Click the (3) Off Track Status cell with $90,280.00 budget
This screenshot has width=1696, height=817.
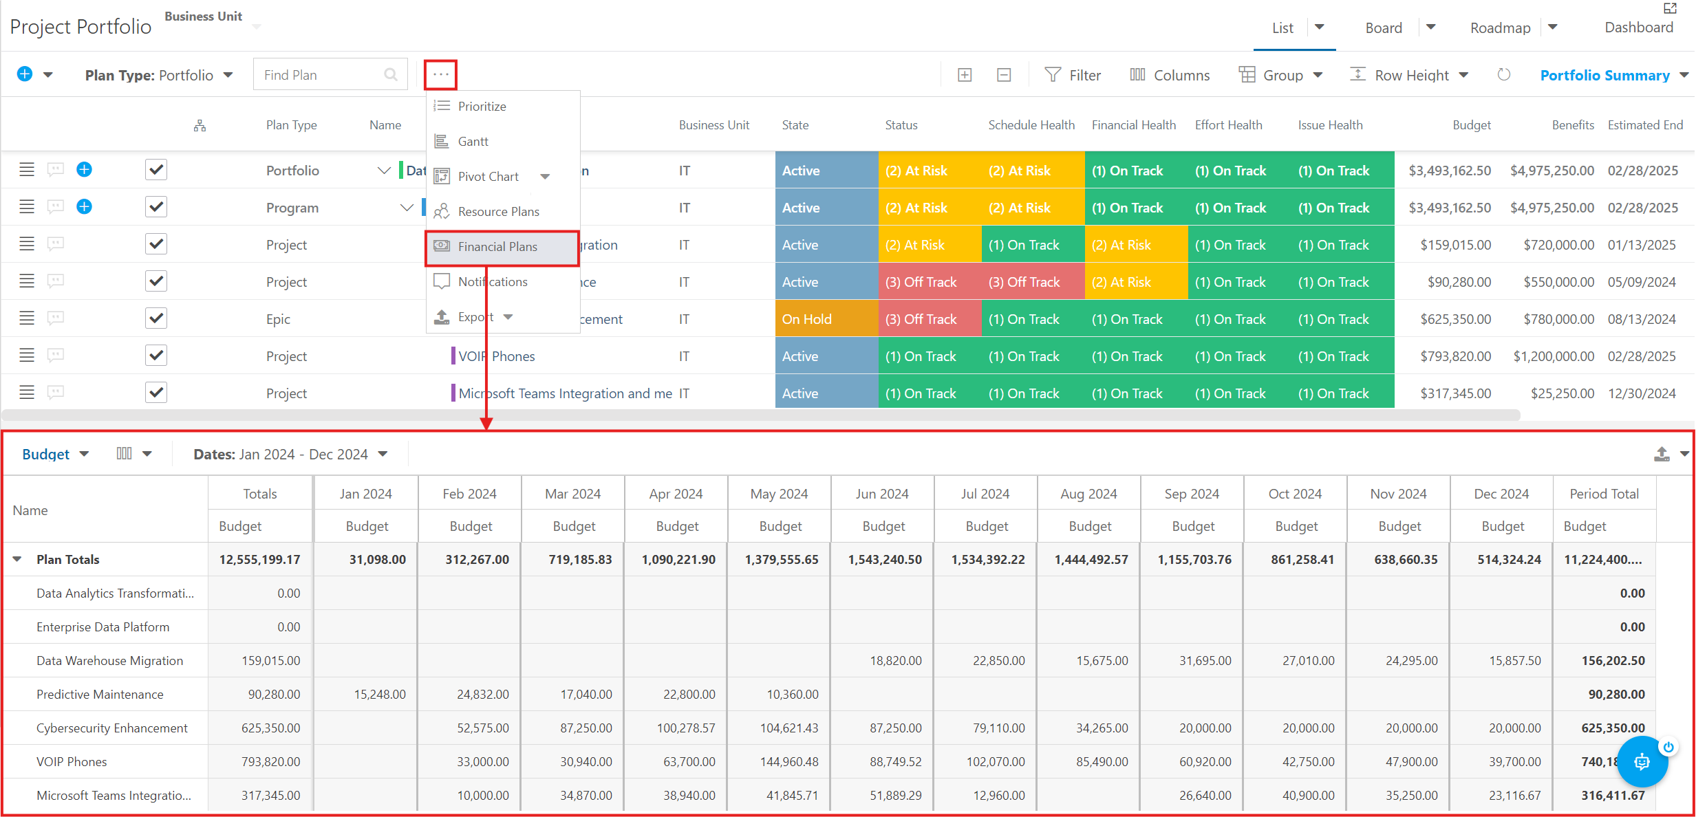[x=930, y=281]
